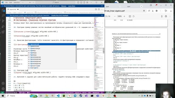Viewport: 175px width, 98px height.
Task: Open the Manage gear in VS Code
Action: coord(3,89)
